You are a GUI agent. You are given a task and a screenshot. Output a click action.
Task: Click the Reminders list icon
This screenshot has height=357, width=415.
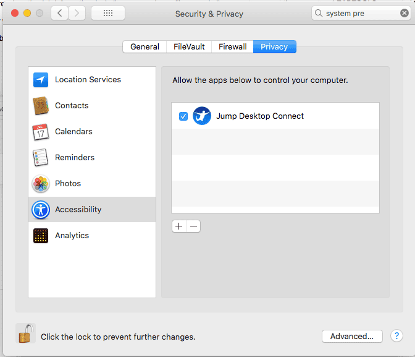click(x=41, y=158)
